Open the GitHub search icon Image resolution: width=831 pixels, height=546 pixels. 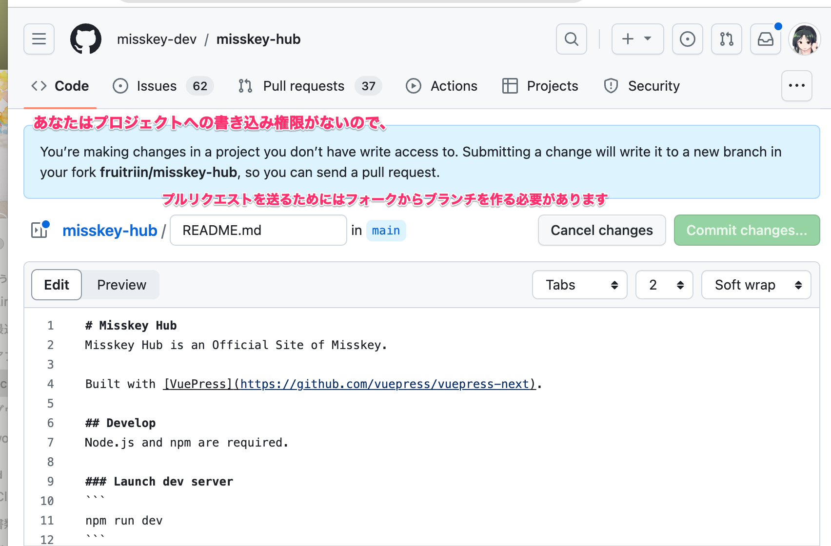(x=571, y=39)
